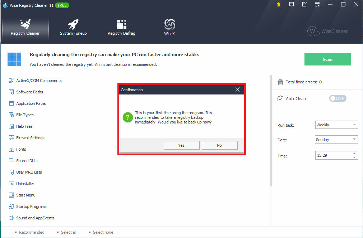Select the Start Menu label
The image size is (363, 238).
(26, 195)
